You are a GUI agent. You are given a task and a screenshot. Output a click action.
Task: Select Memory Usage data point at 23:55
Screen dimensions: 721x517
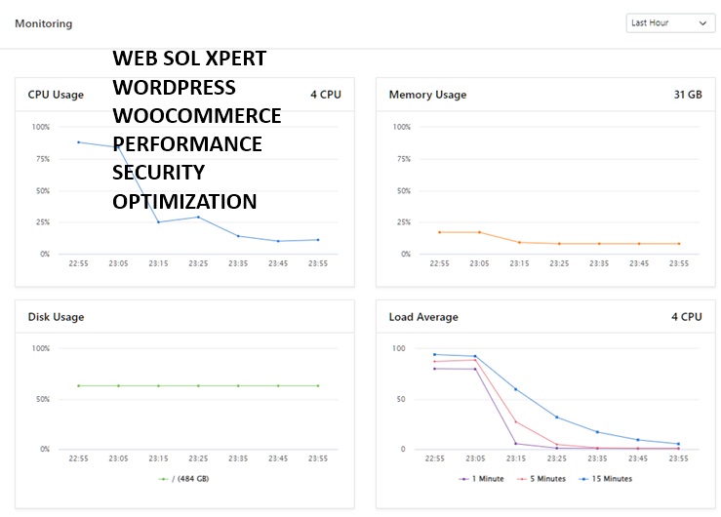[x=678, y=244]
